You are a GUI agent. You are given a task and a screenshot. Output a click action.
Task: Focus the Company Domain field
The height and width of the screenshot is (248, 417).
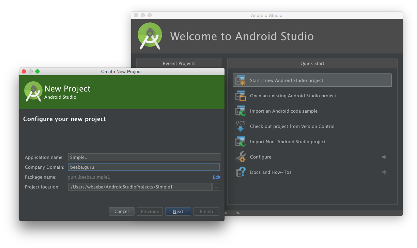click(x=144, y=167)
